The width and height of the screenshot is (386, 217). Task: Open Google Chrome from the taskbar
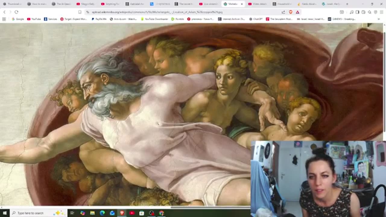pos(162,213)
